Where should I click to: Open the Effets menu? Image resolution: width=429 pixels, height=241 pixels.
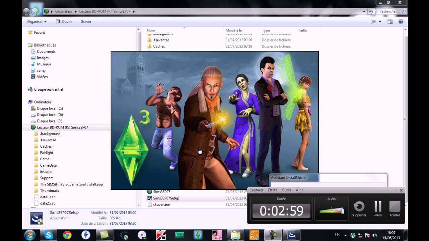coord(272,190)
